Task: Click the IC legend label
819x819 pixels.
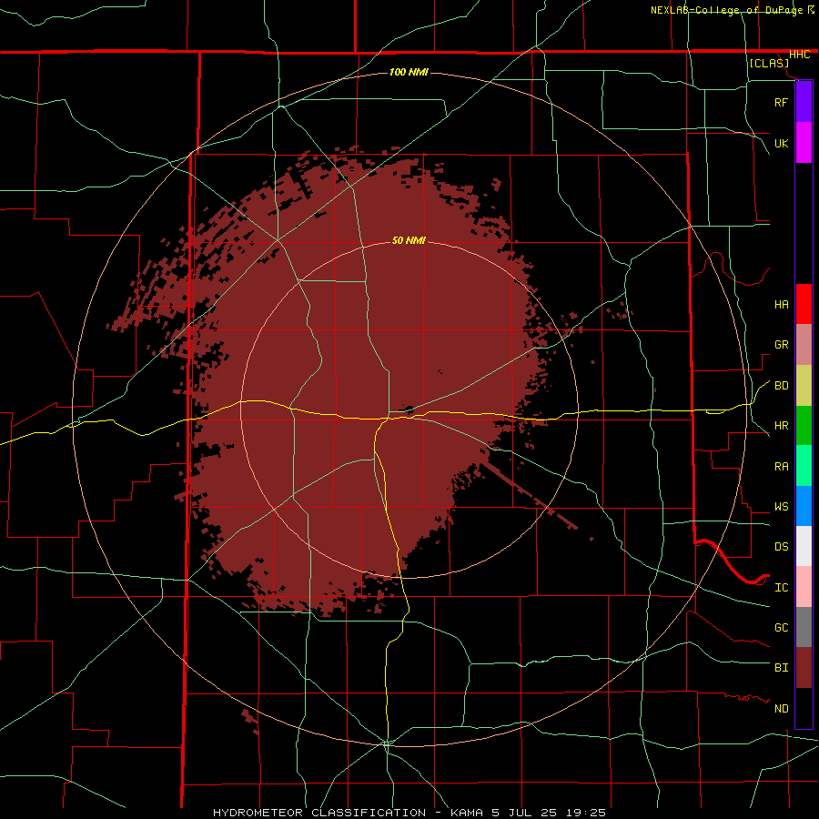Action: (781, 587)
